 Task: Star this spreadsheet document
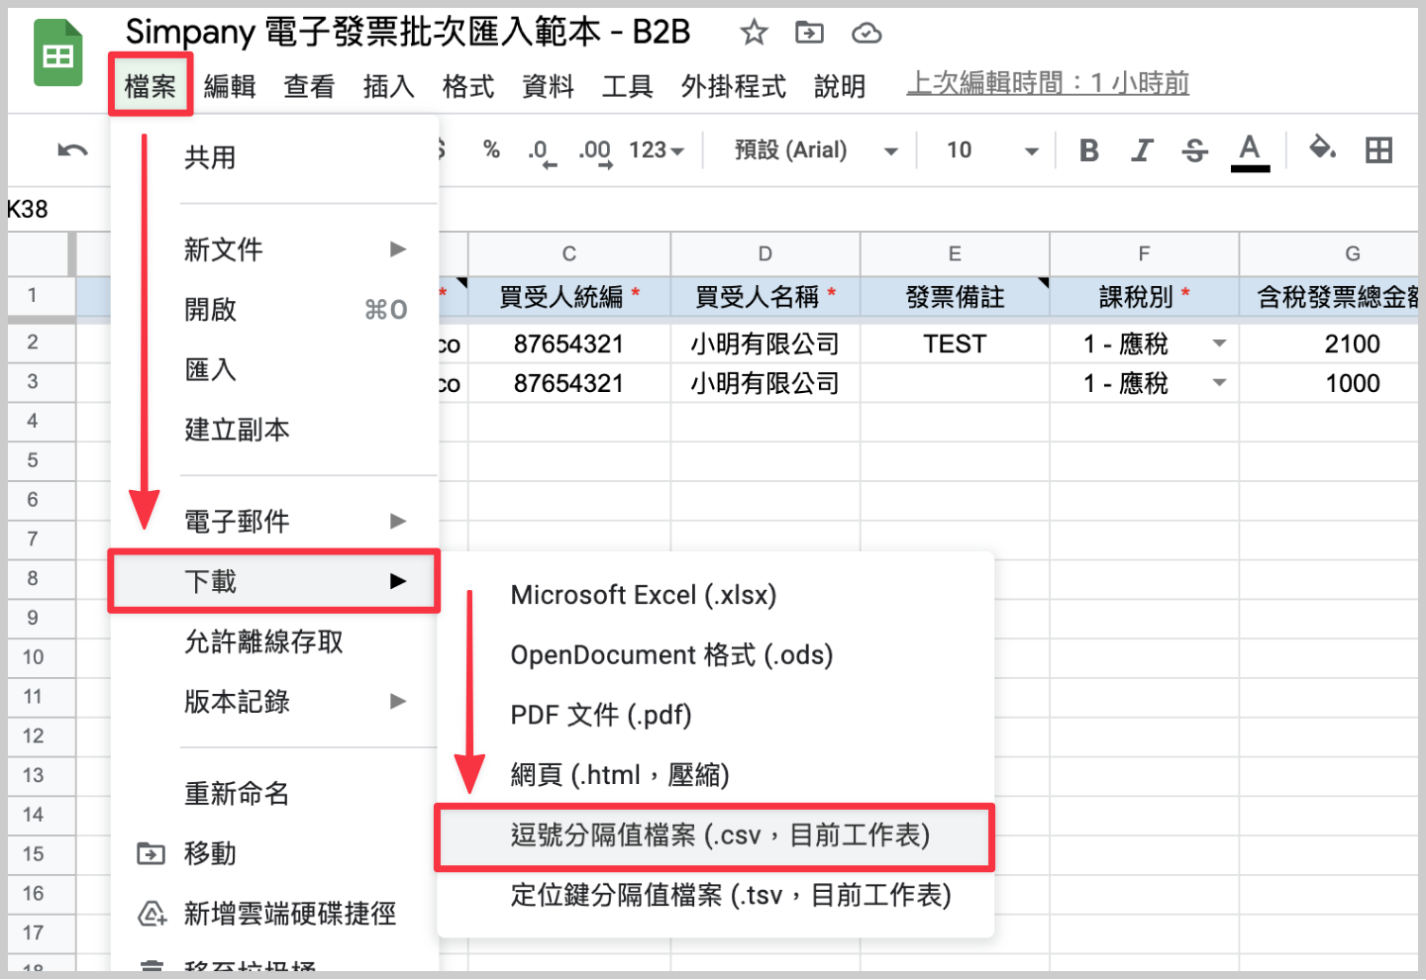[x=754, y=33]
